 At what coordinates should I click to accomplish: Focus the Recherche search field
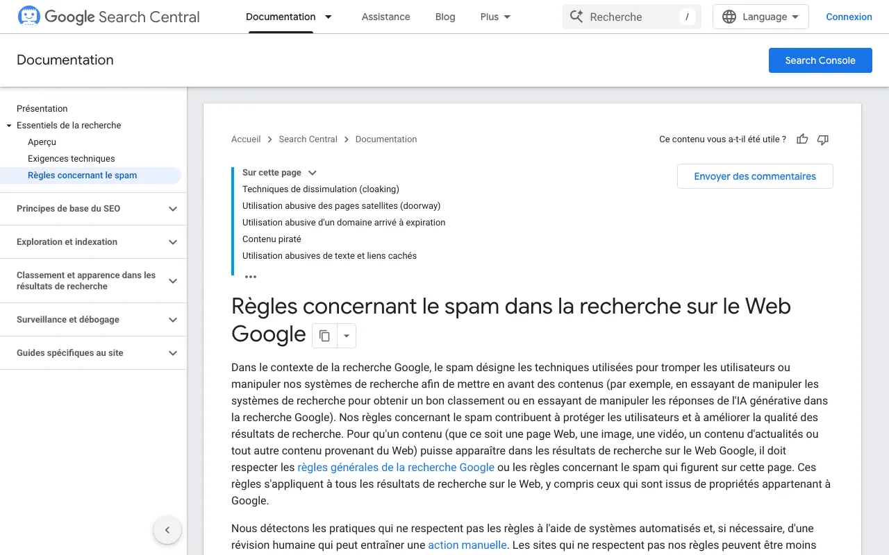(632, 17)
